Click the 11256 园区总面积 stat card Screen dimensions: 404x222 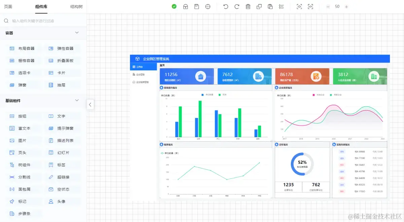point(187,76)
